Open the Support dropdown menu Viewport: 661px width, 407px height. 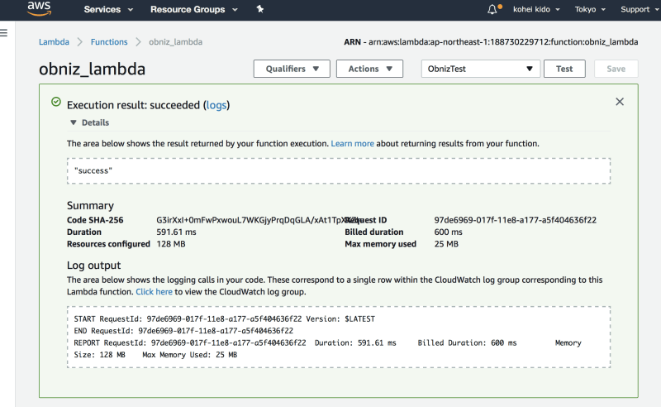(639, 10)
